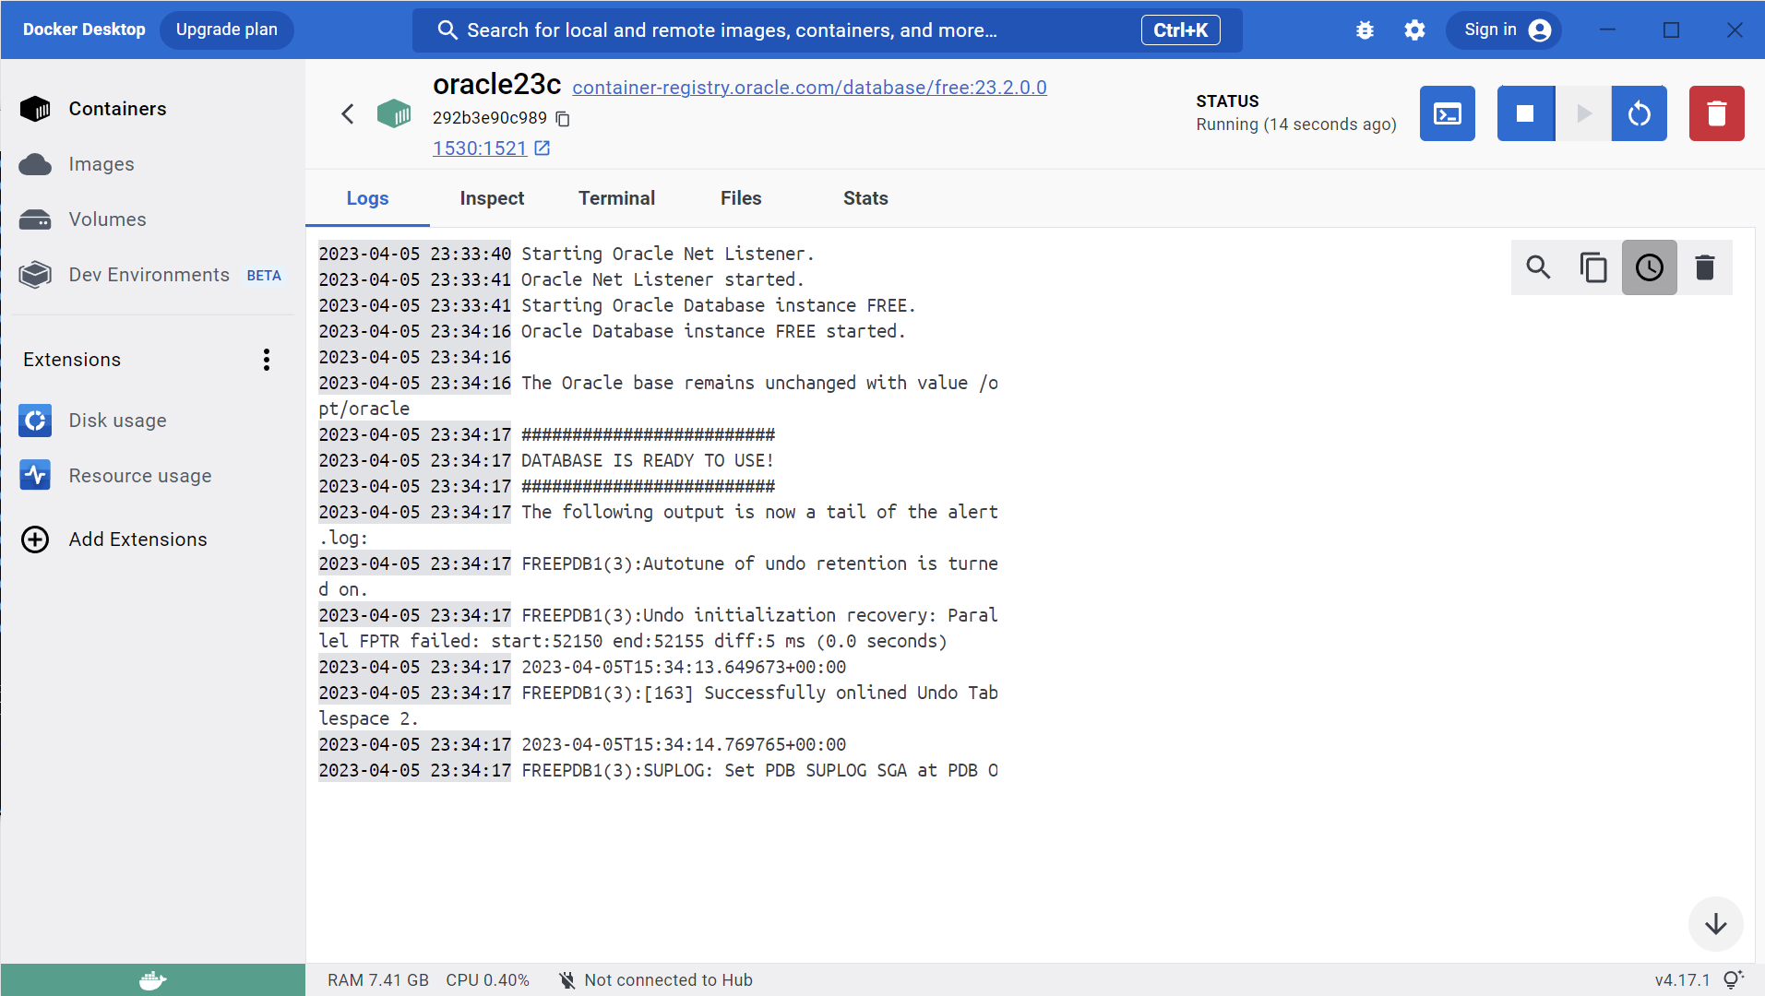Minimize the Docker Desktop window
Viewport: 1765px width, 996px height.
pyautogui.click(x=1607, y=30)
